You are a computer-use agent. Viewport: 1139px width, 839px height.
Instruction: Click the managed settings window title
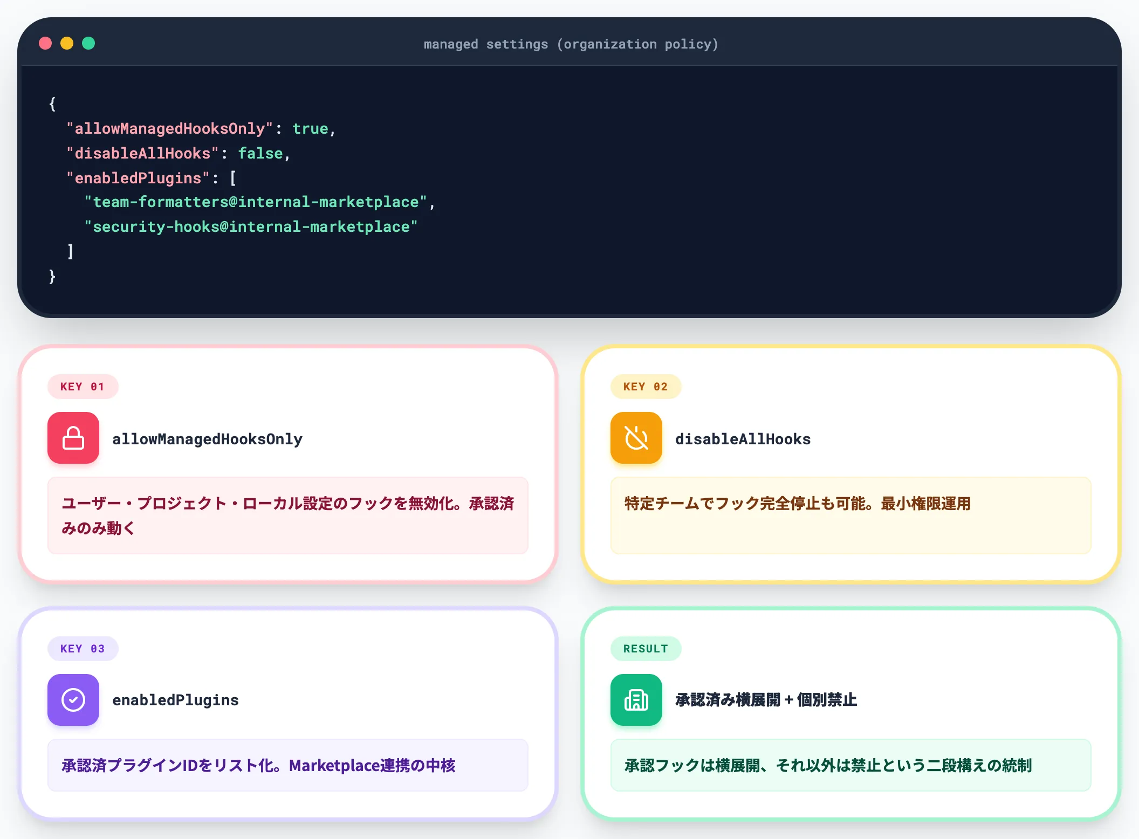[571, 44]
